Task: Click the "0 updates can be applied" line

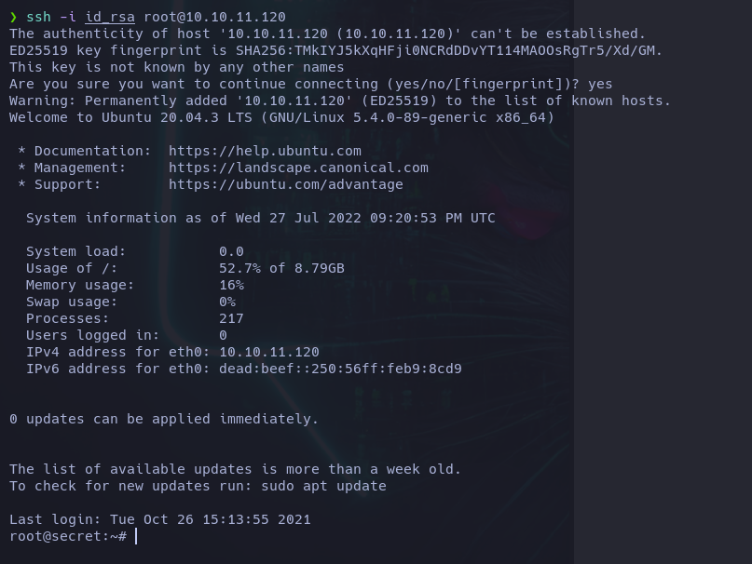Action: [164, 419]
